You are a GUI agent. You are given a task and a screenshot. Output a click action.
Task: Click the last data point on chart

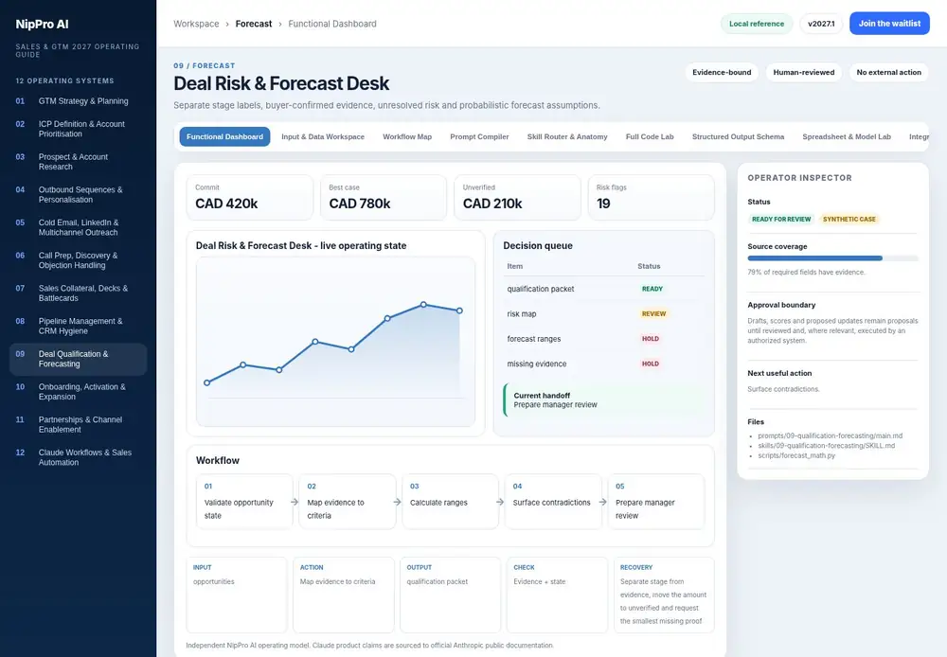[x=459, y=311]
